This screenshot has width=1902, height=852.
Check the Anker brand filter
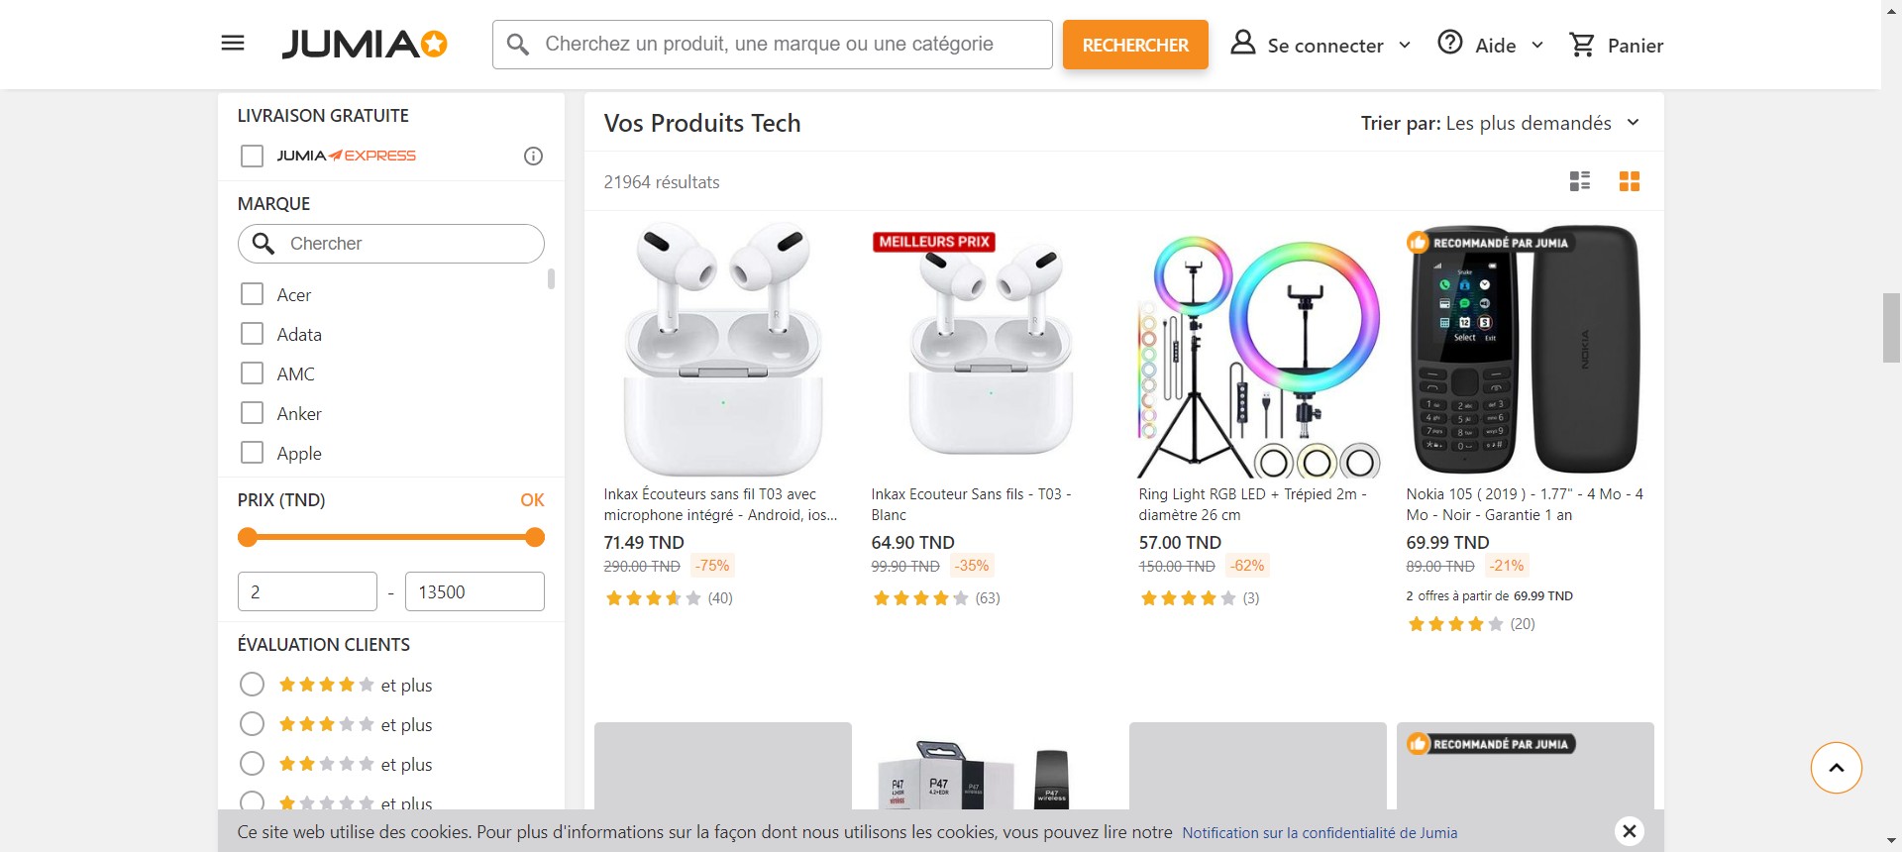[253, 413]
